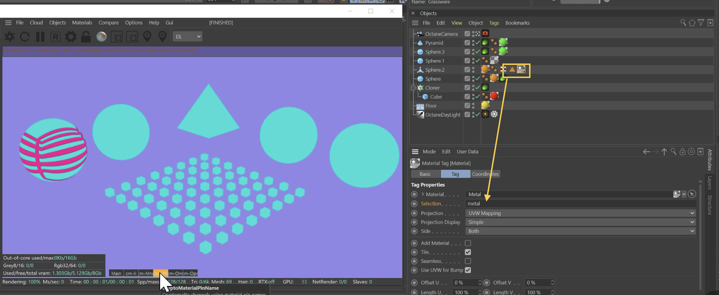Open the vertical Layers side tab
This screenshot has height=295, width=719.
point(710,183)
